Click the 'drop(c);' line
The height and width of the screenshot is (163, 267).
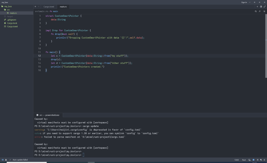click(56, 60)
